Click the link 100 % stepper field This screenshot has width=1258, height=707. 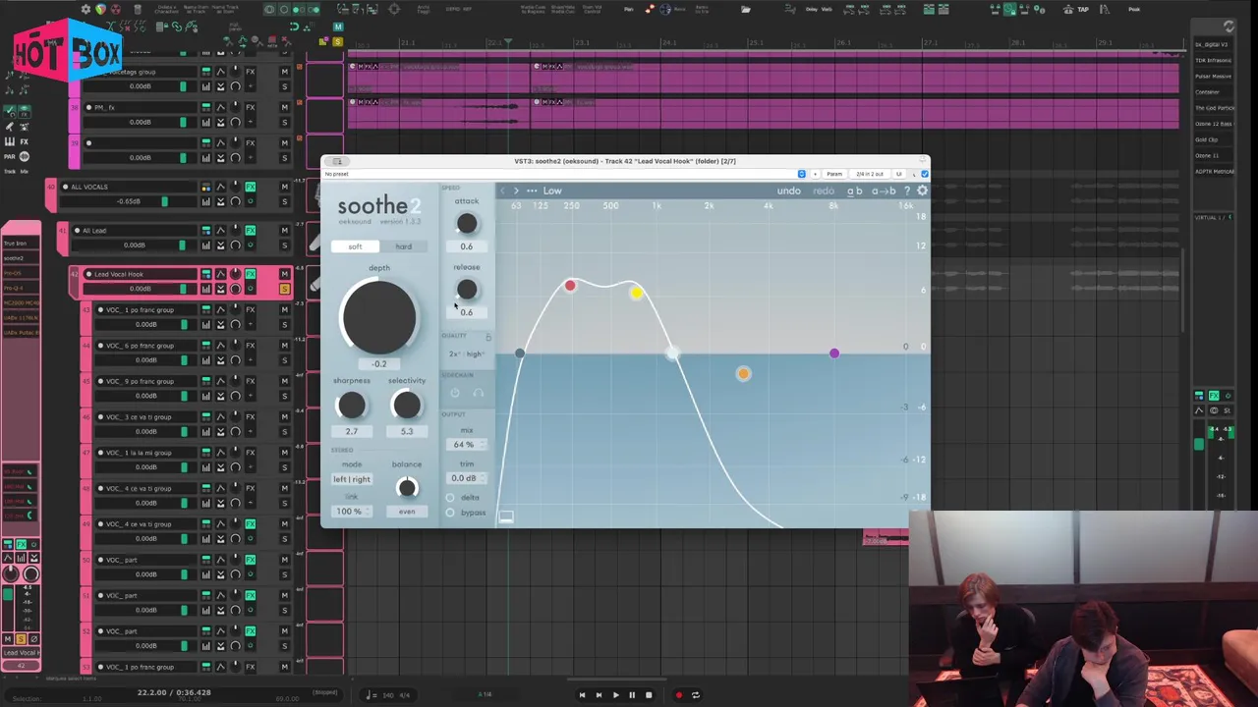pos(352,512)
